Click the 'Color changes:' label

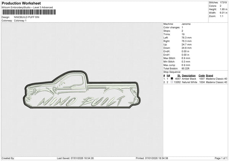[172, 27]
